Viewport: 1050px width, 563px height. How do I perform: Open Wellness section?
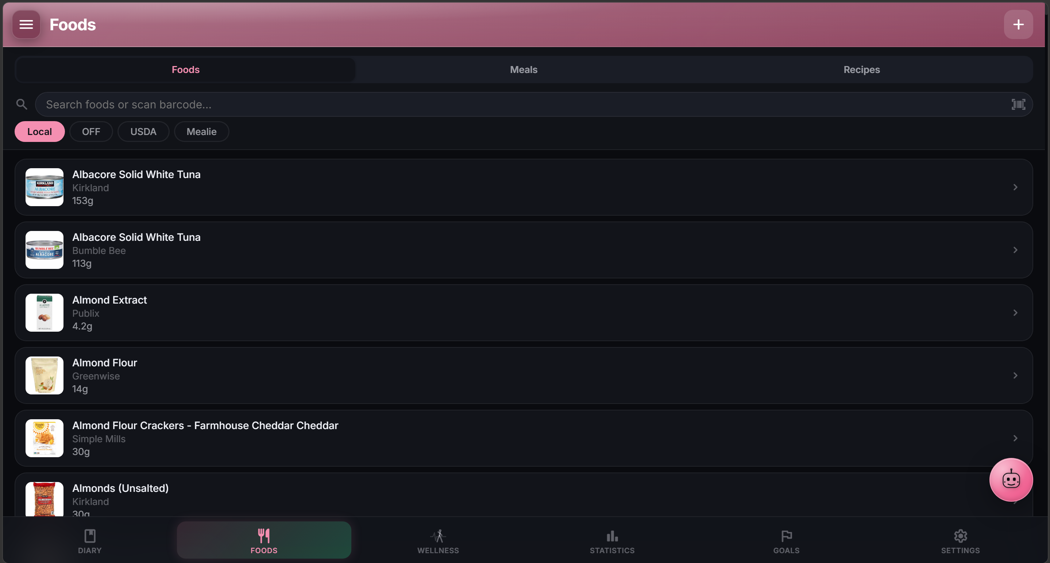pyautogui.click(x=438, y=540)
